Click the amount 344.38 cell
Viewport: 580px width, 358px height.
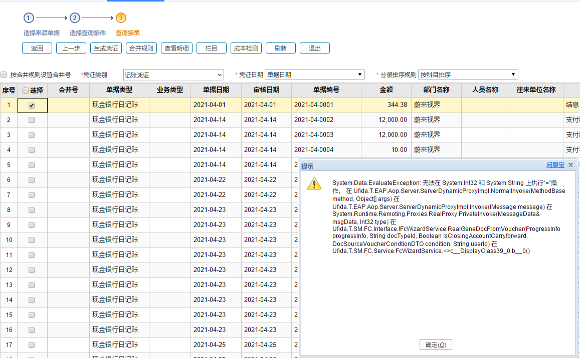coord(386,105)
